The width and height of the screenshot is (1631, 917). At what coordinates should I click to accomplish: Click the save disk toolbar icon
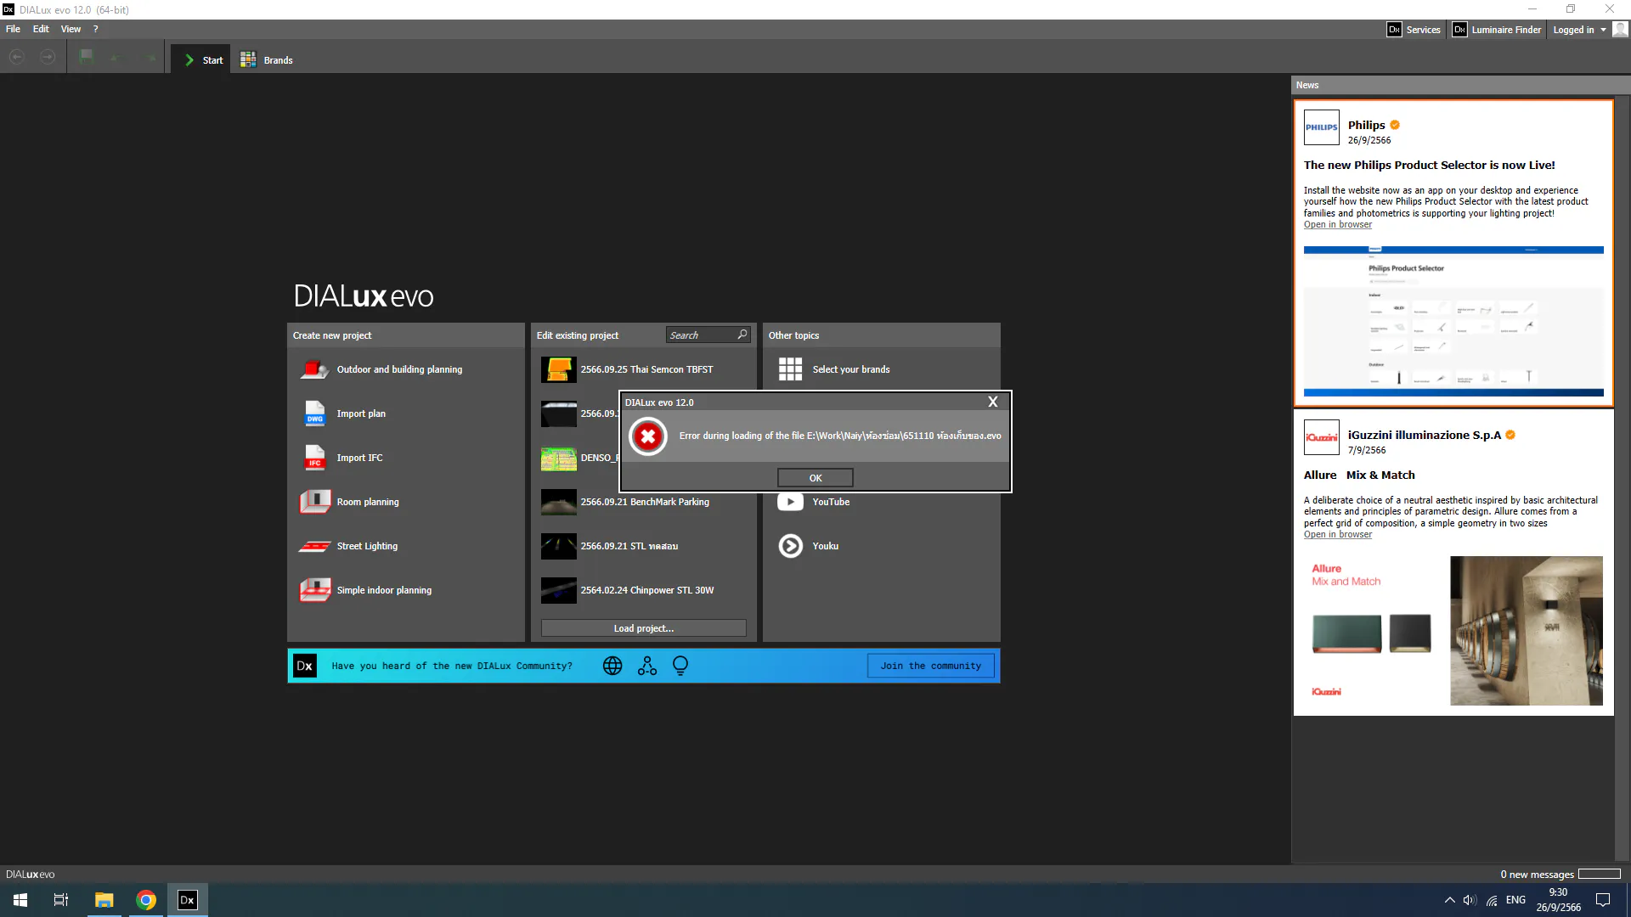tap(86, 57)
